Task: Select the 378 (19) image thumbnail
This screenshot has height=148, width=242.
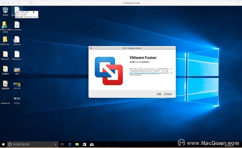Action: [x=17, y=86]
